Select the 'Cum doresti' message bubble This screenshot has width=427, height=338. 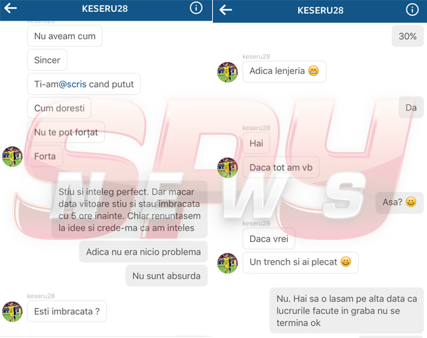click(59, 108)
